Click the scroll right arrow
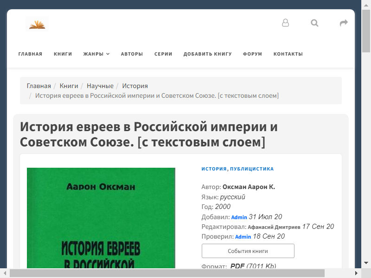The image size is (371, 278). pos(356,273)
